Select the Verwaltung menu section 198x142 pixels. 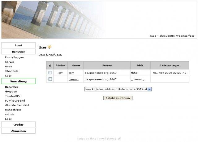[x=19, y=81]
